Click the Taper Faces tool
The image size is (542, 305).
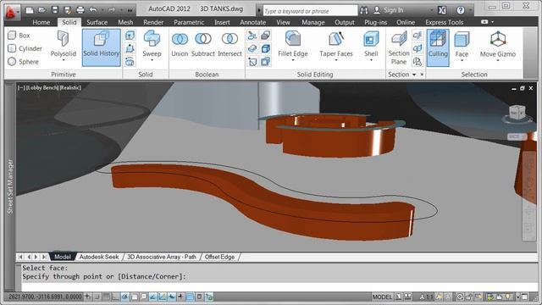336,43
